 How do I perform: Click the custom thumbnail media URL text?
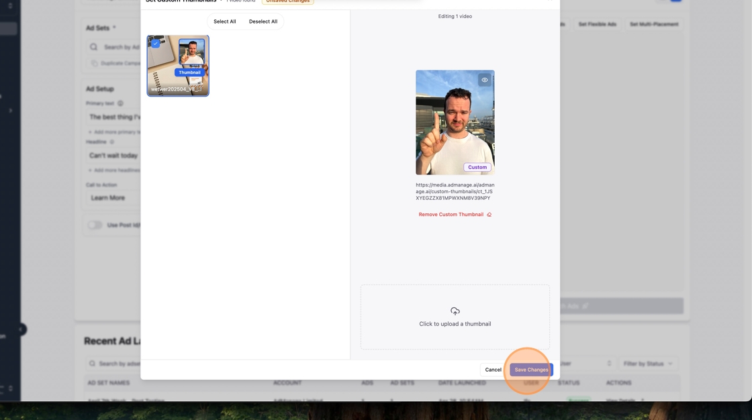click(455, 191)
